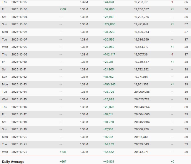Select total 20,115,410
The image size is (191, 164).
point(141,137)
